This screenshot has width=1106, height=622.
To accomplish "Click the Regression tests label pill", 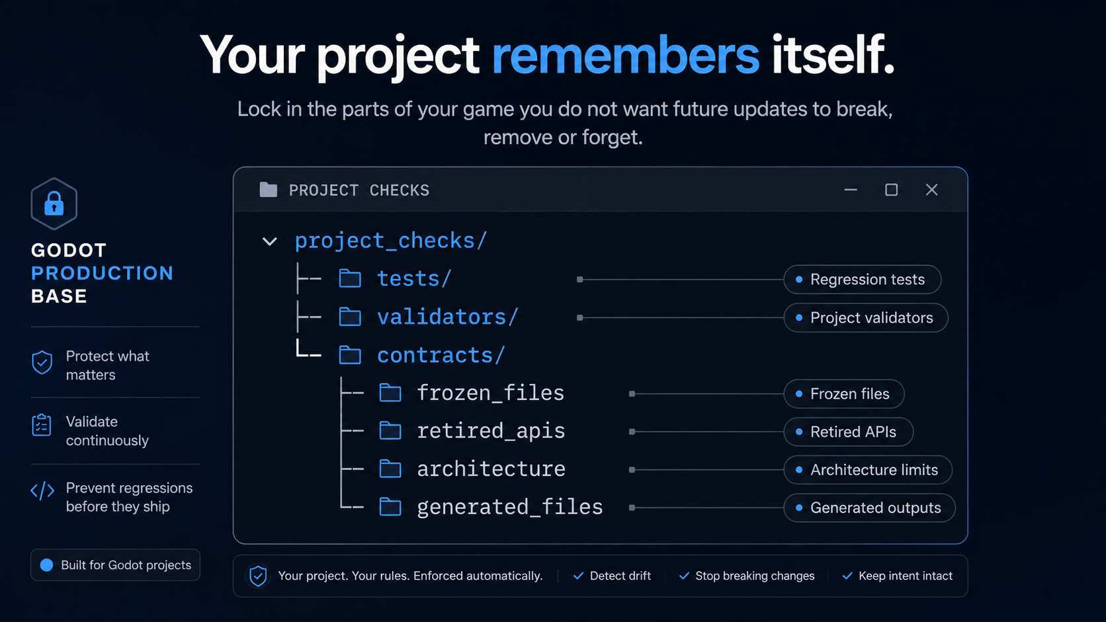I will (863, 280).
